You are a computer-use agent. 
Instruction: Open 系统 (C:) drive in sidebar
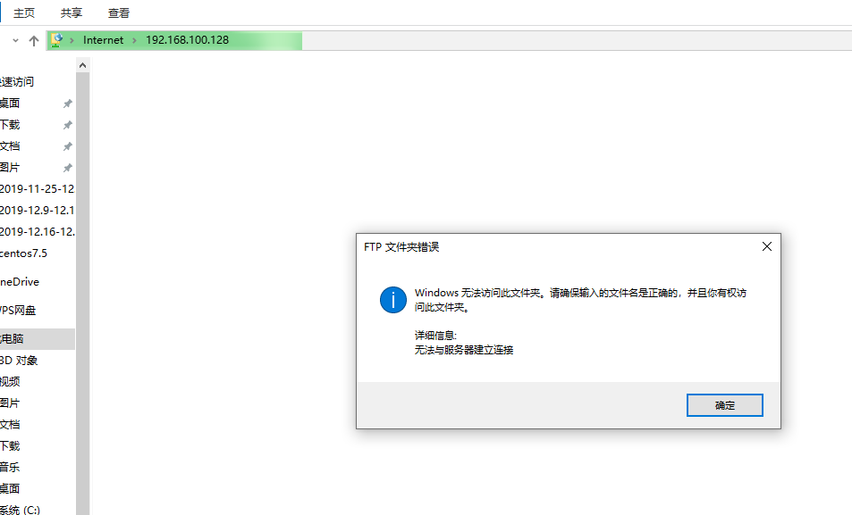20,510
